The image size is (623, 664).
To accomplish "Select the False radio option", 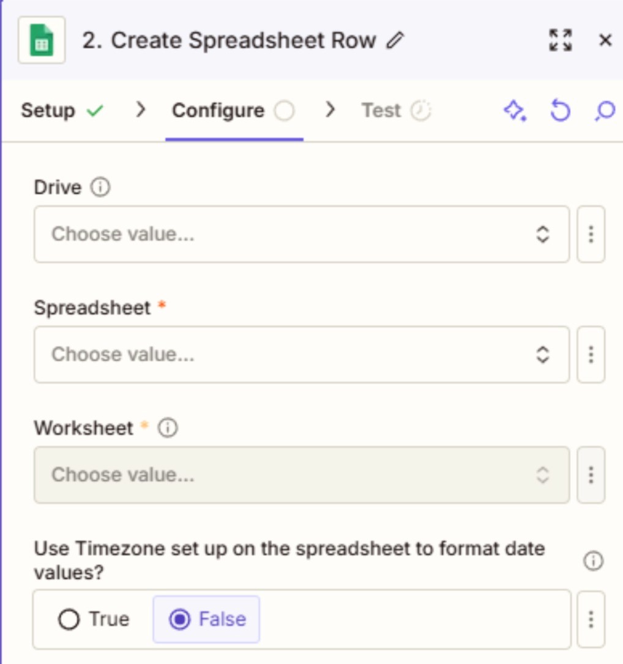I will (181, 619).
